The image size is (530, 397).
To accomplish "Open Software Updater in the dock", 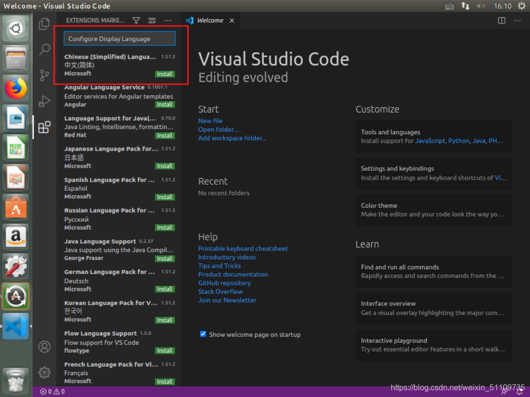I will tap(15, 296).
